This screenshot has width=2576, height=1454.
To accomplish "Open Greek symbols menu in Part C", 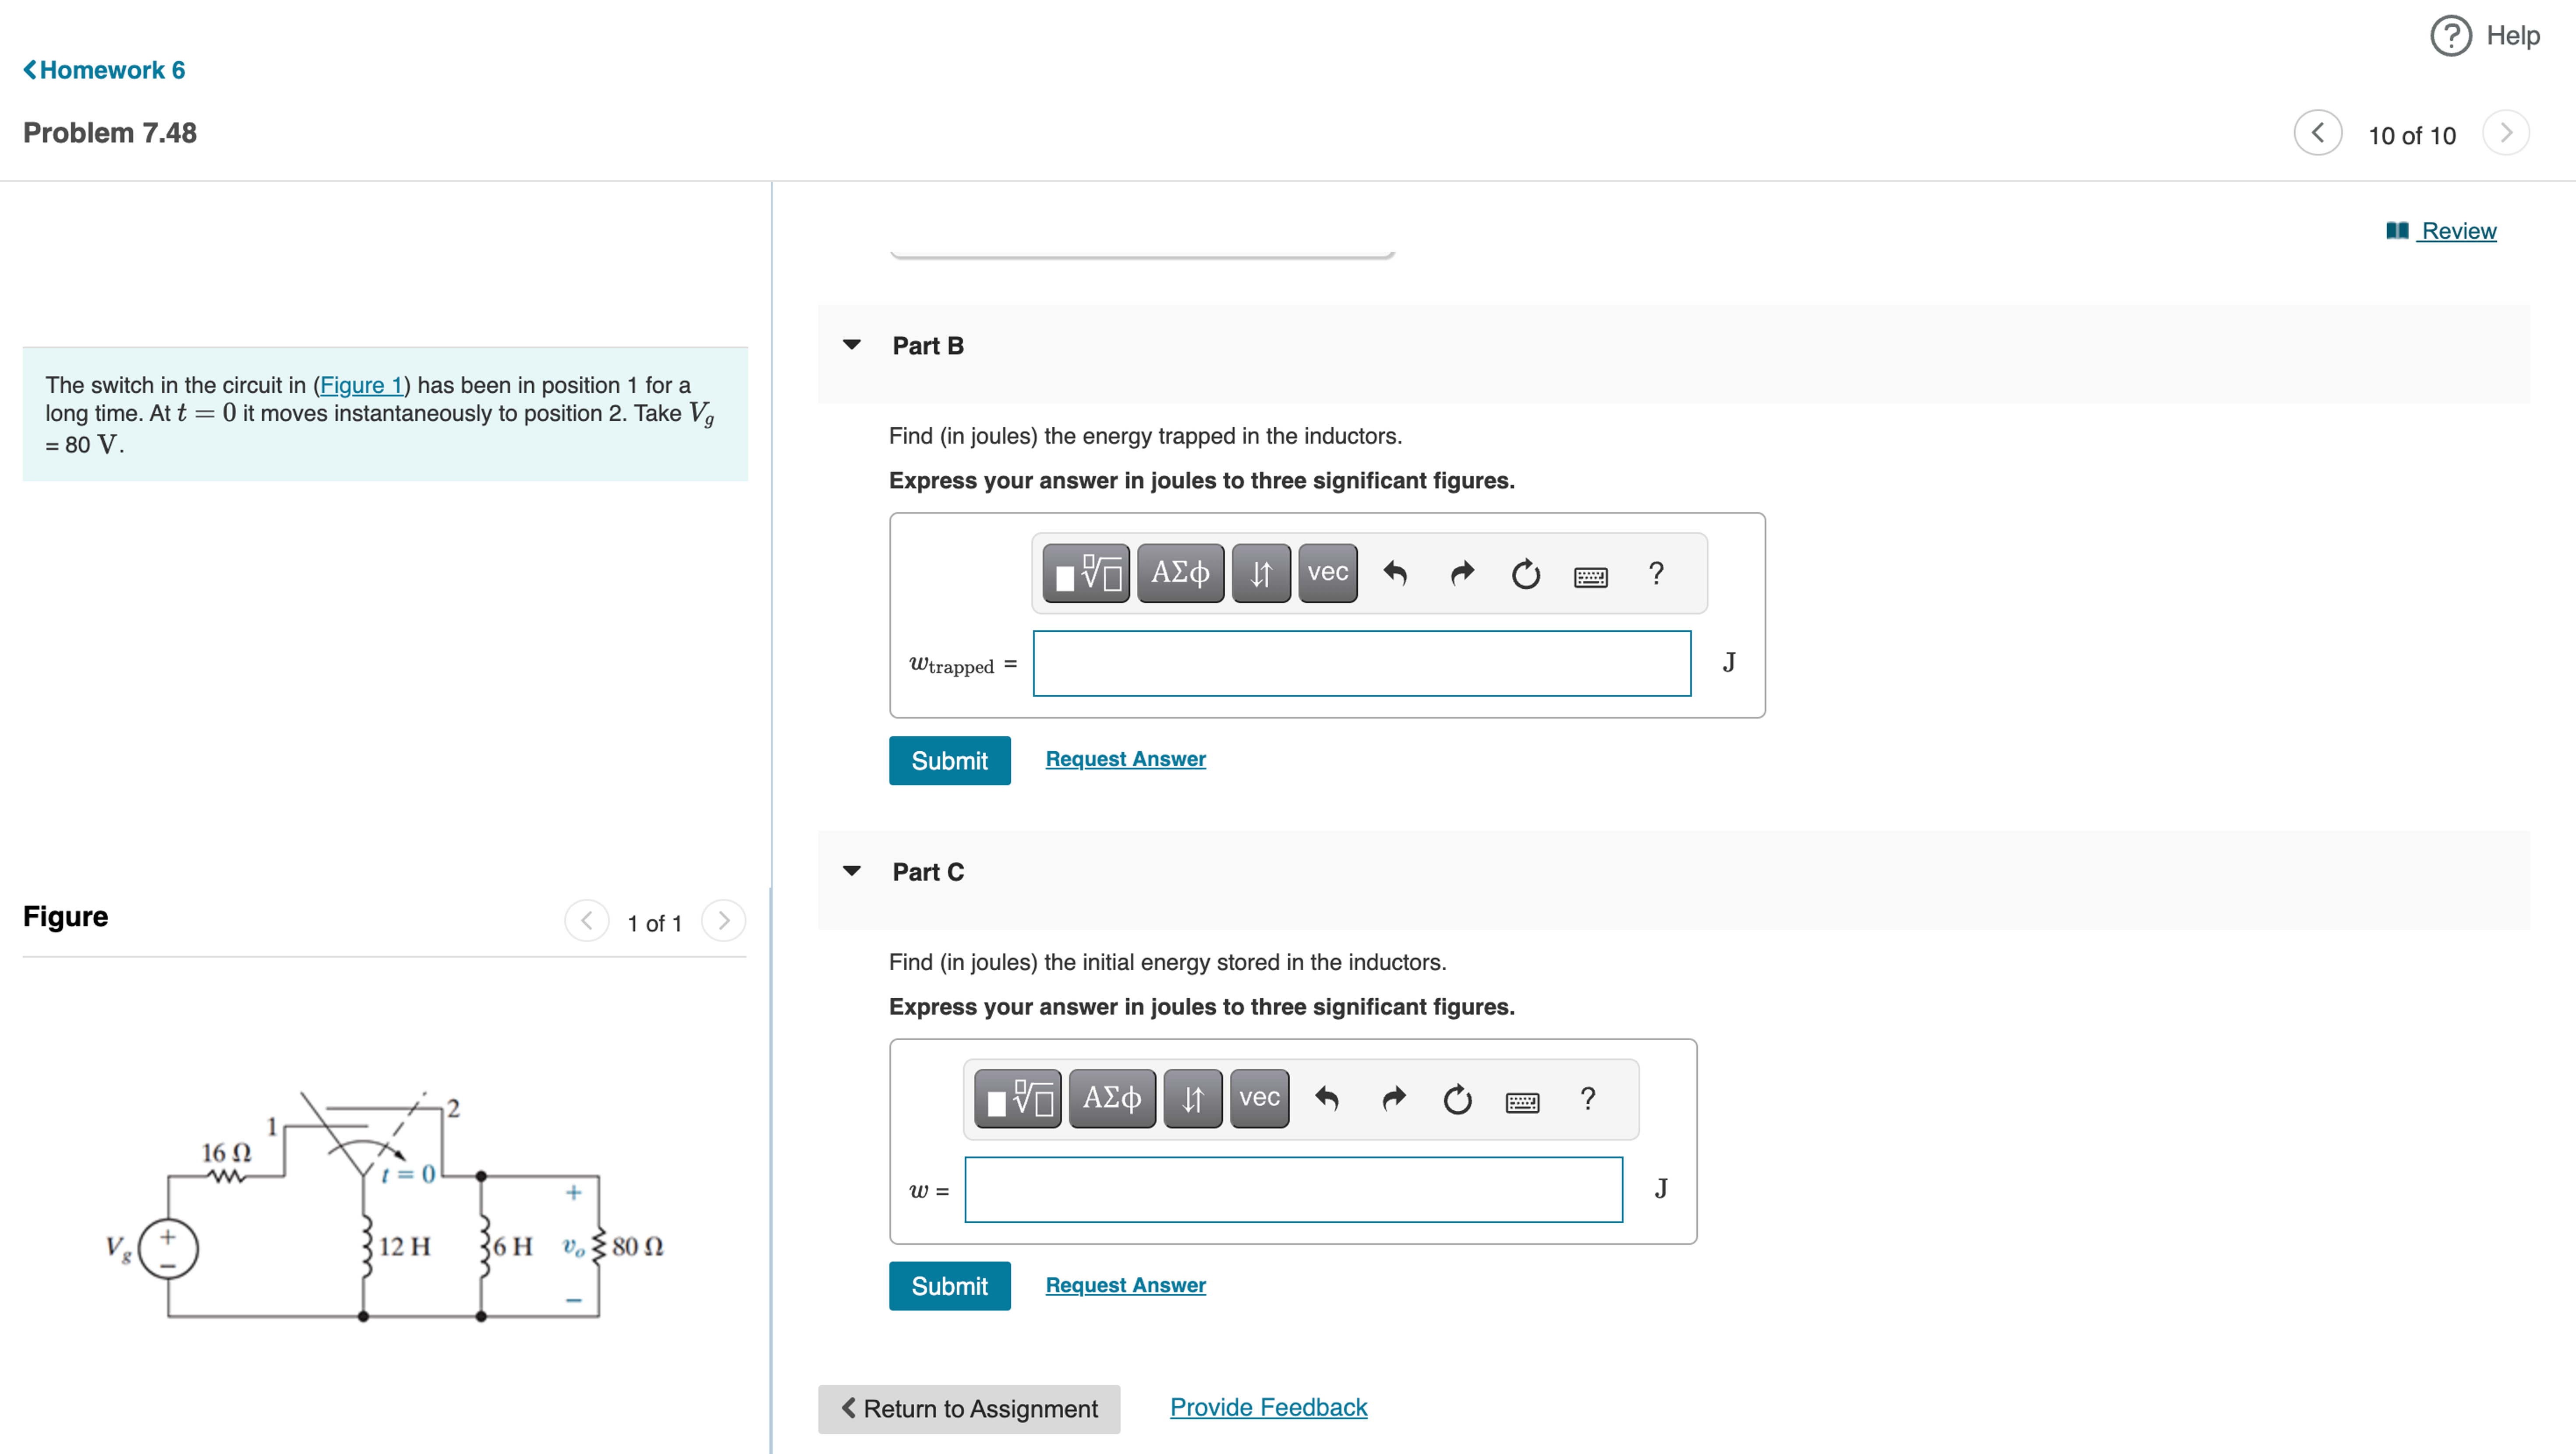I will point(1112,1099).
